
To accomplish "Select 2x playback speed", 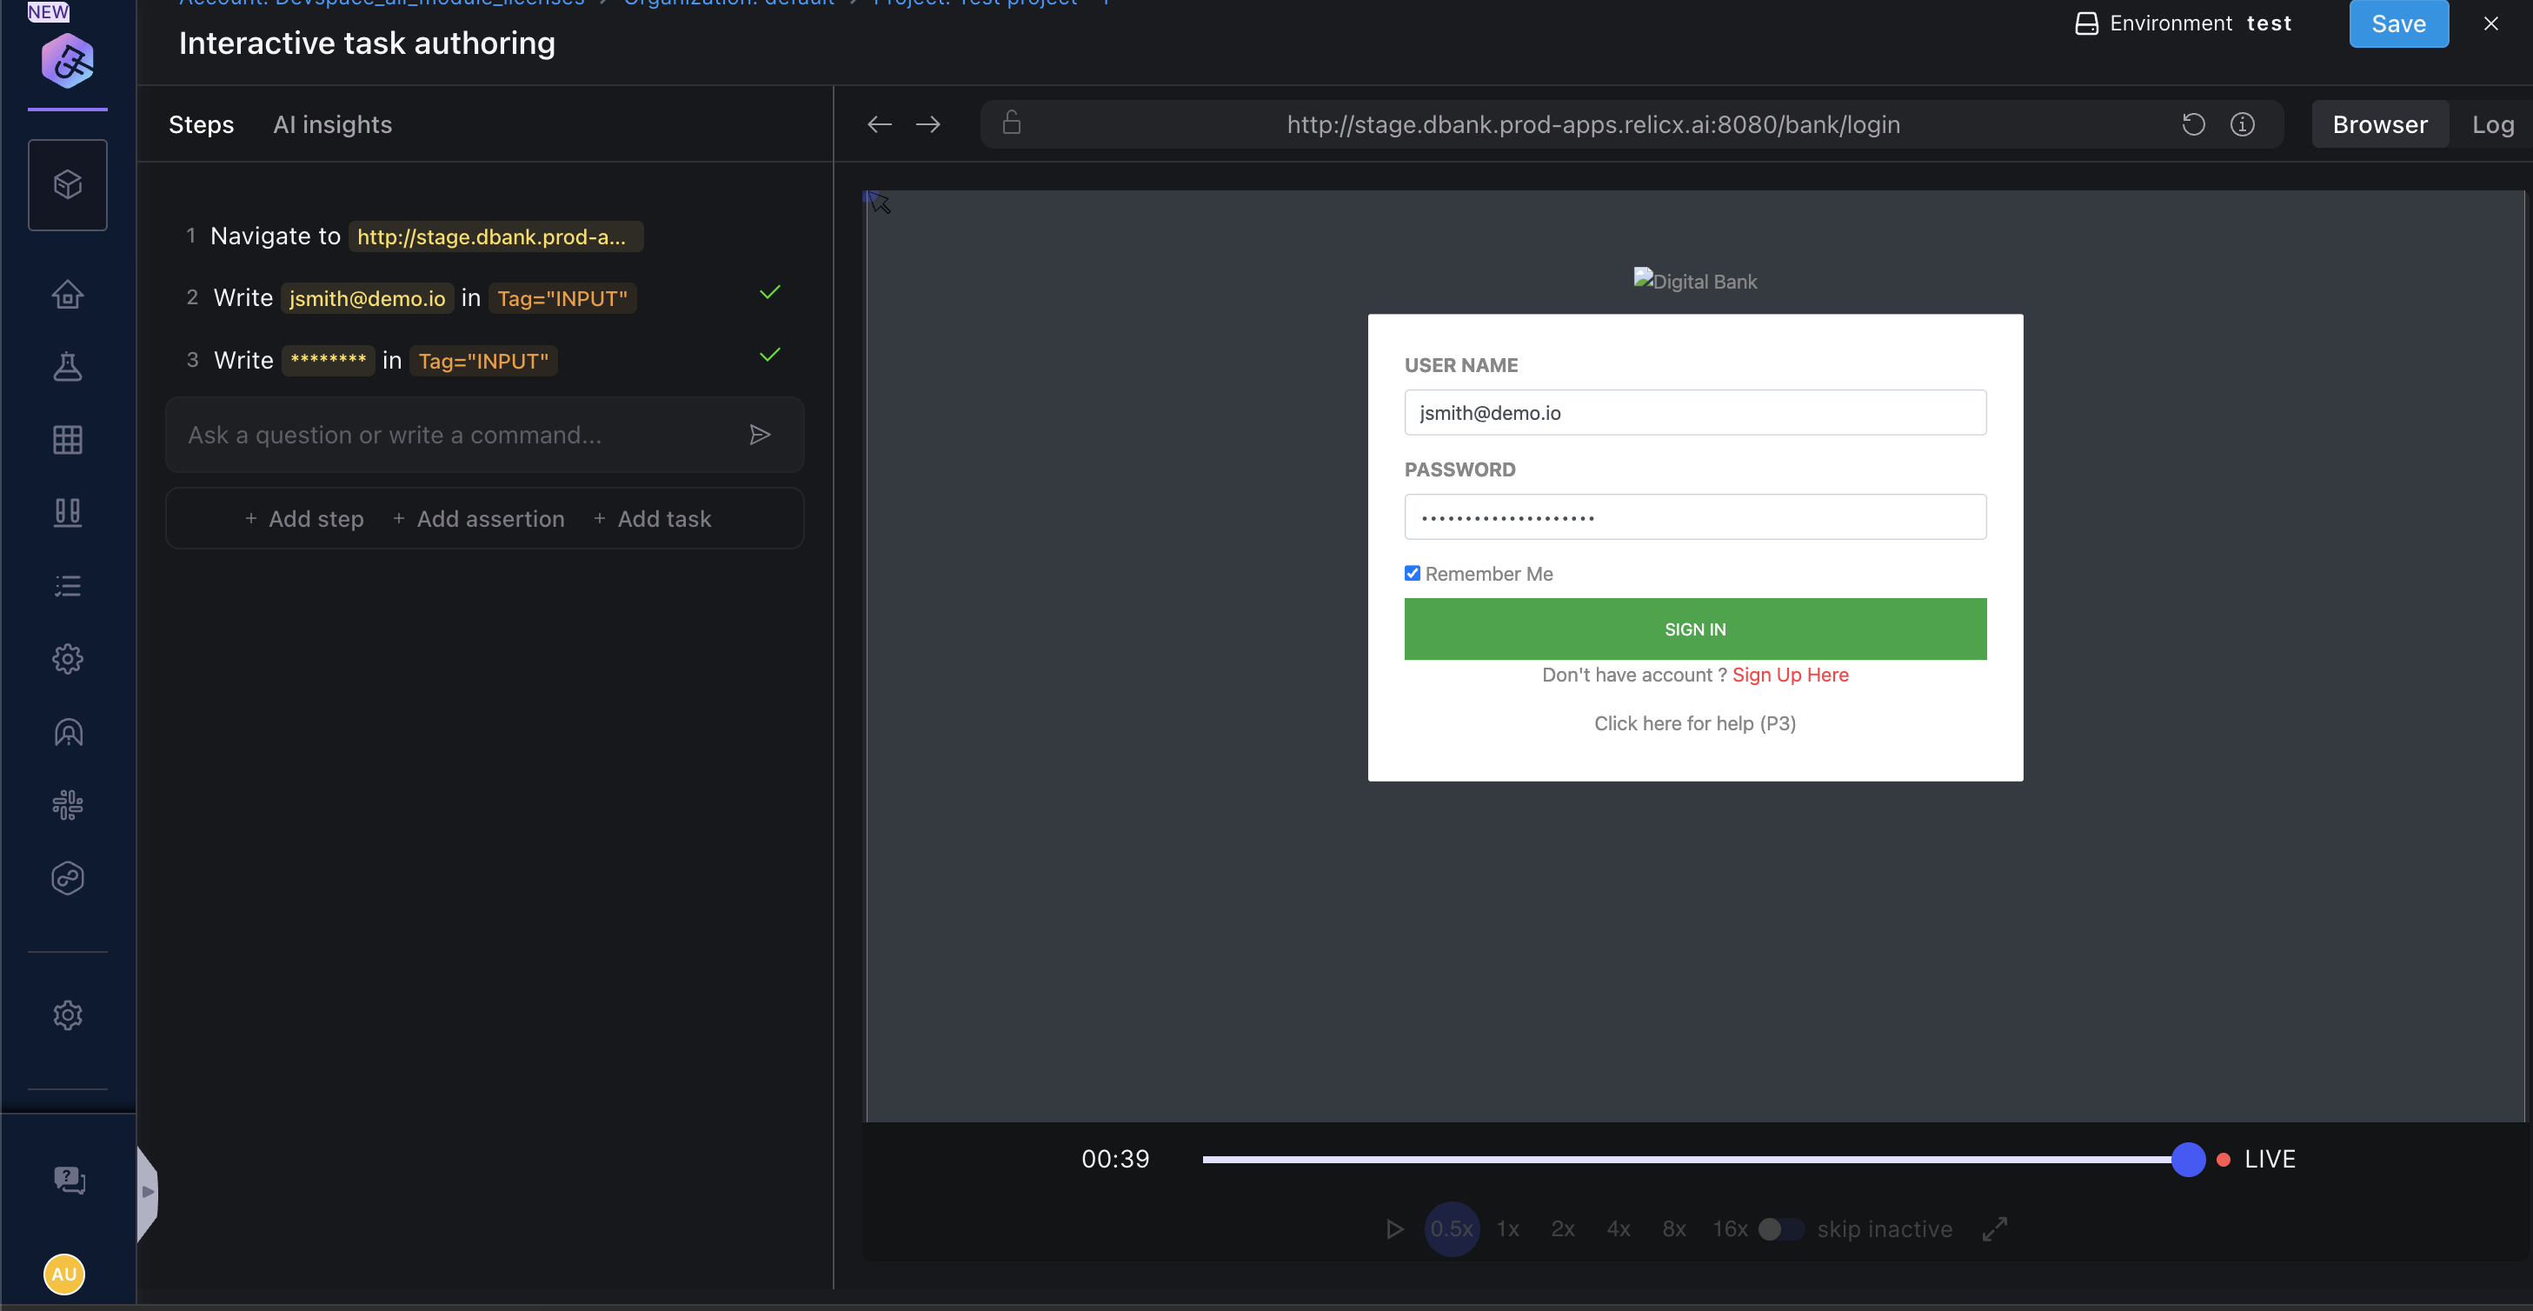I will pos(1562,1229).
